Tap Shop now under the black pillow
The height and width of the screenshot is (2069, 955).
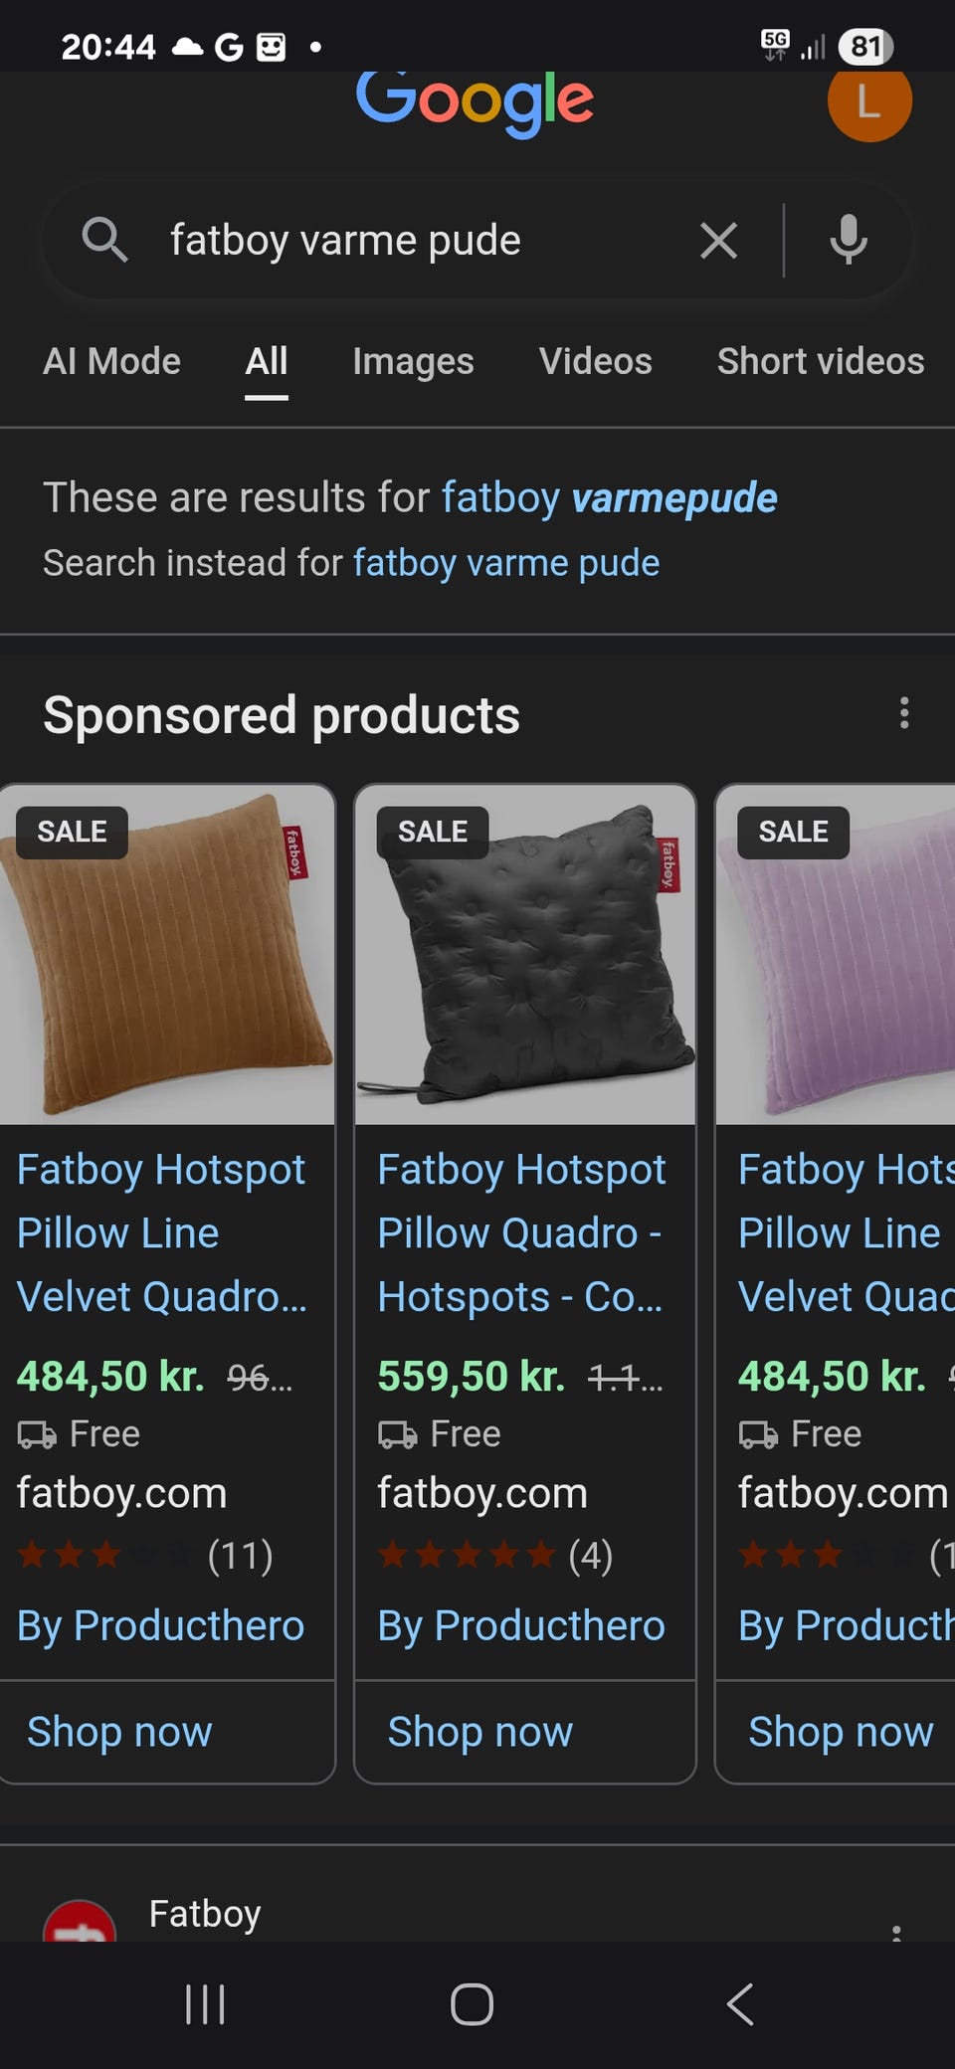tap(479, 1732)
